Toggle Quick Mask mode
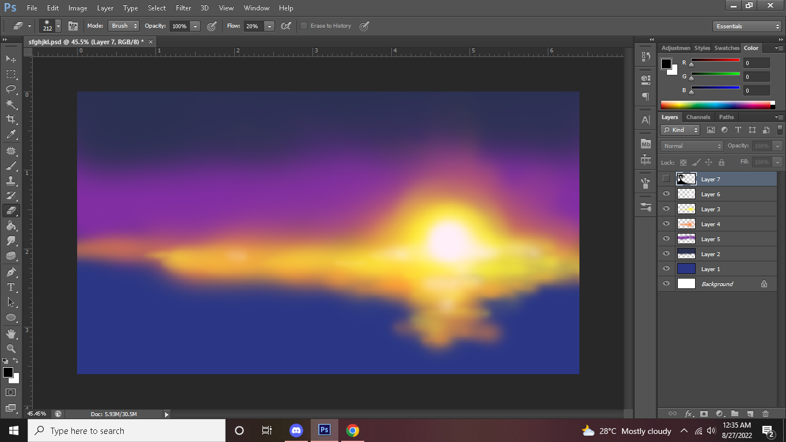 (x=11, y=392)
